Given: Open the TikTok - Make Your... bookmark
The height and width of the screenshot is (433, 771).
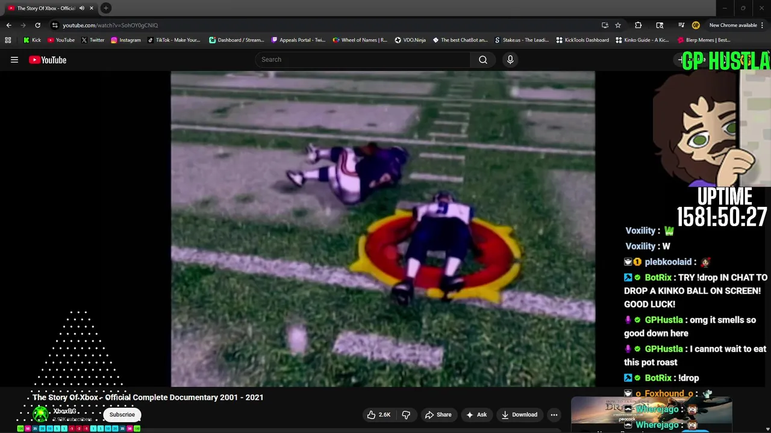Looking at the screenshot, I should point(173,40).
